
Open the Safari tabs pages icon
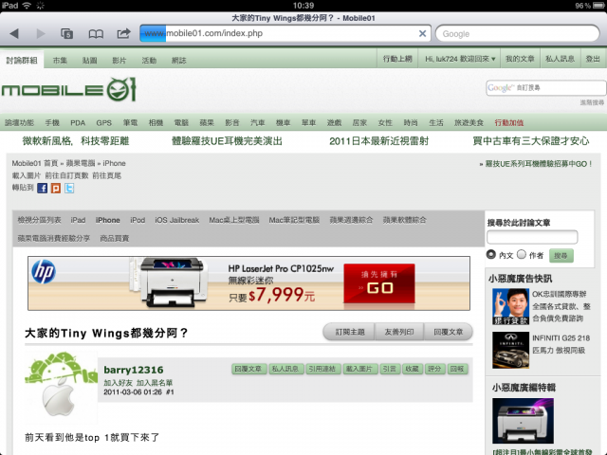pyautogui.click(x=67, y=34)
